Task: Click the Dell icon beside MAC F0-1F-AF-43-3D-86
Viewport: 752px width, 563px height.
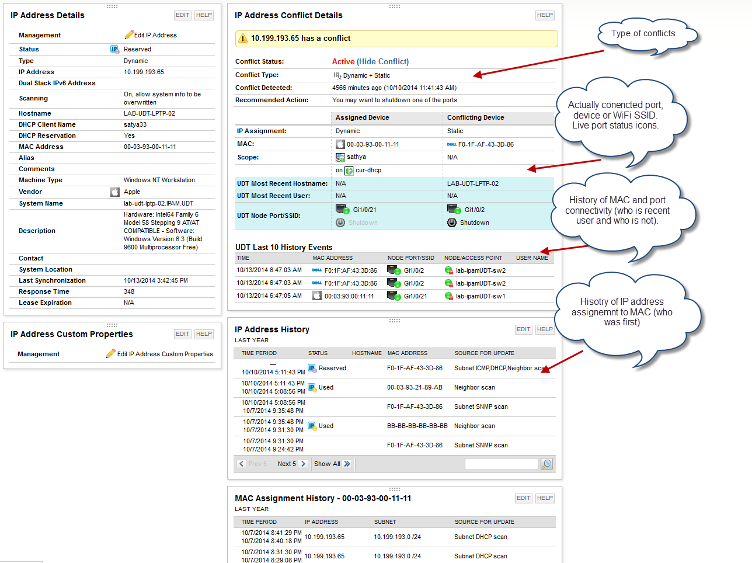Action: (452, 144)
